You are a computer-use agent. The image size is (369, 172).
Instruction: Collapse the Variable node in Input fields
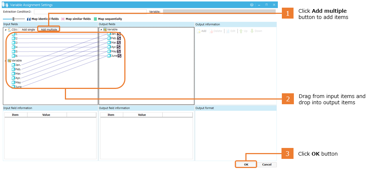click(5, 61)
